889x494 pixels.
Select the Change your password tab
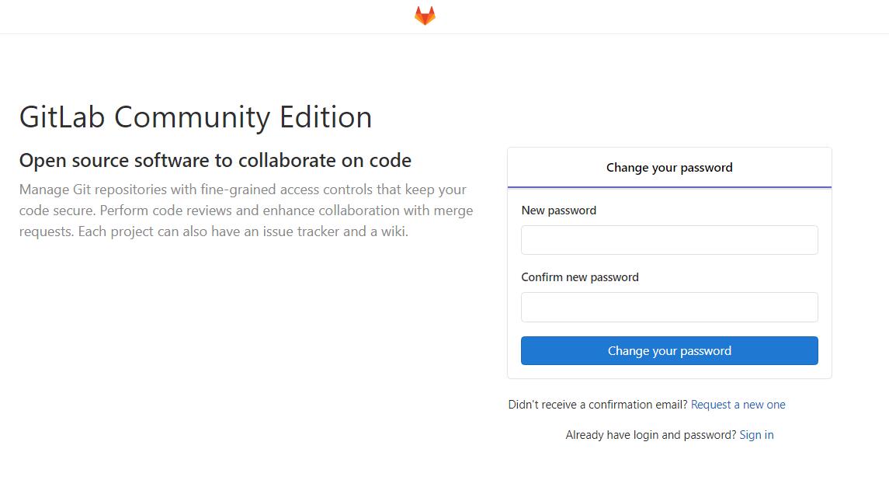tap(669, 168)
